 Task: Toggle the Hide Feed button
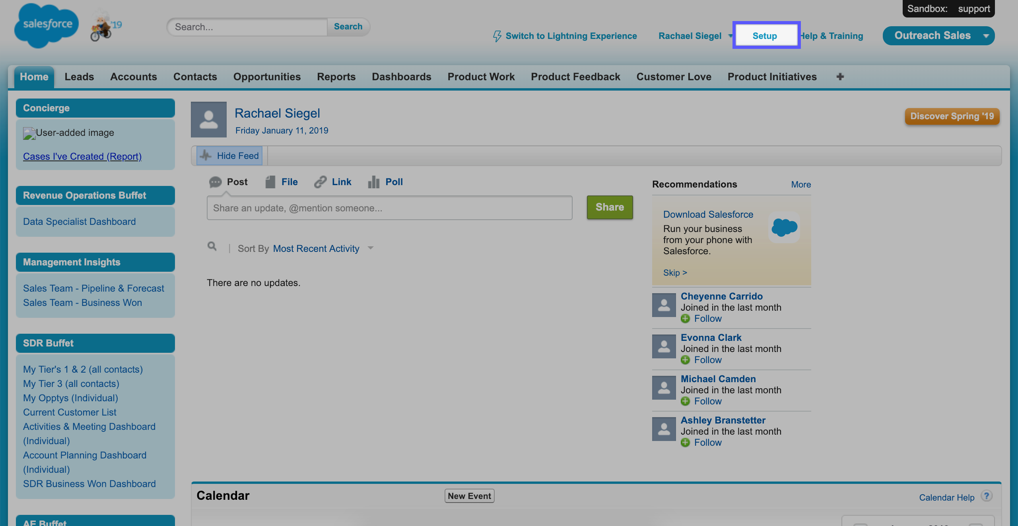[x=229, y=156]
